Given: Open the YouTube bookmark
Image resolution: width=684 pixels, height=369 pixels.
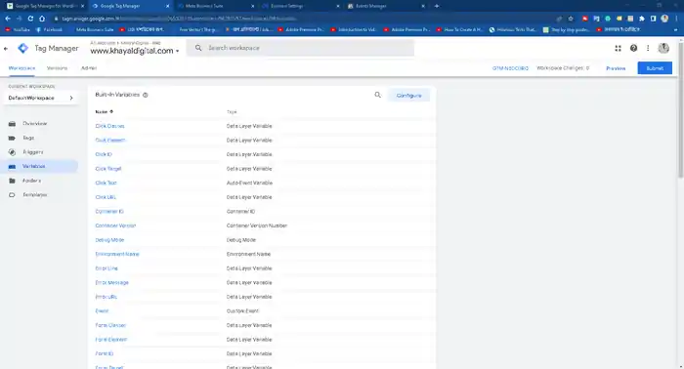Looking at the screenshot, I should point(18,29).
